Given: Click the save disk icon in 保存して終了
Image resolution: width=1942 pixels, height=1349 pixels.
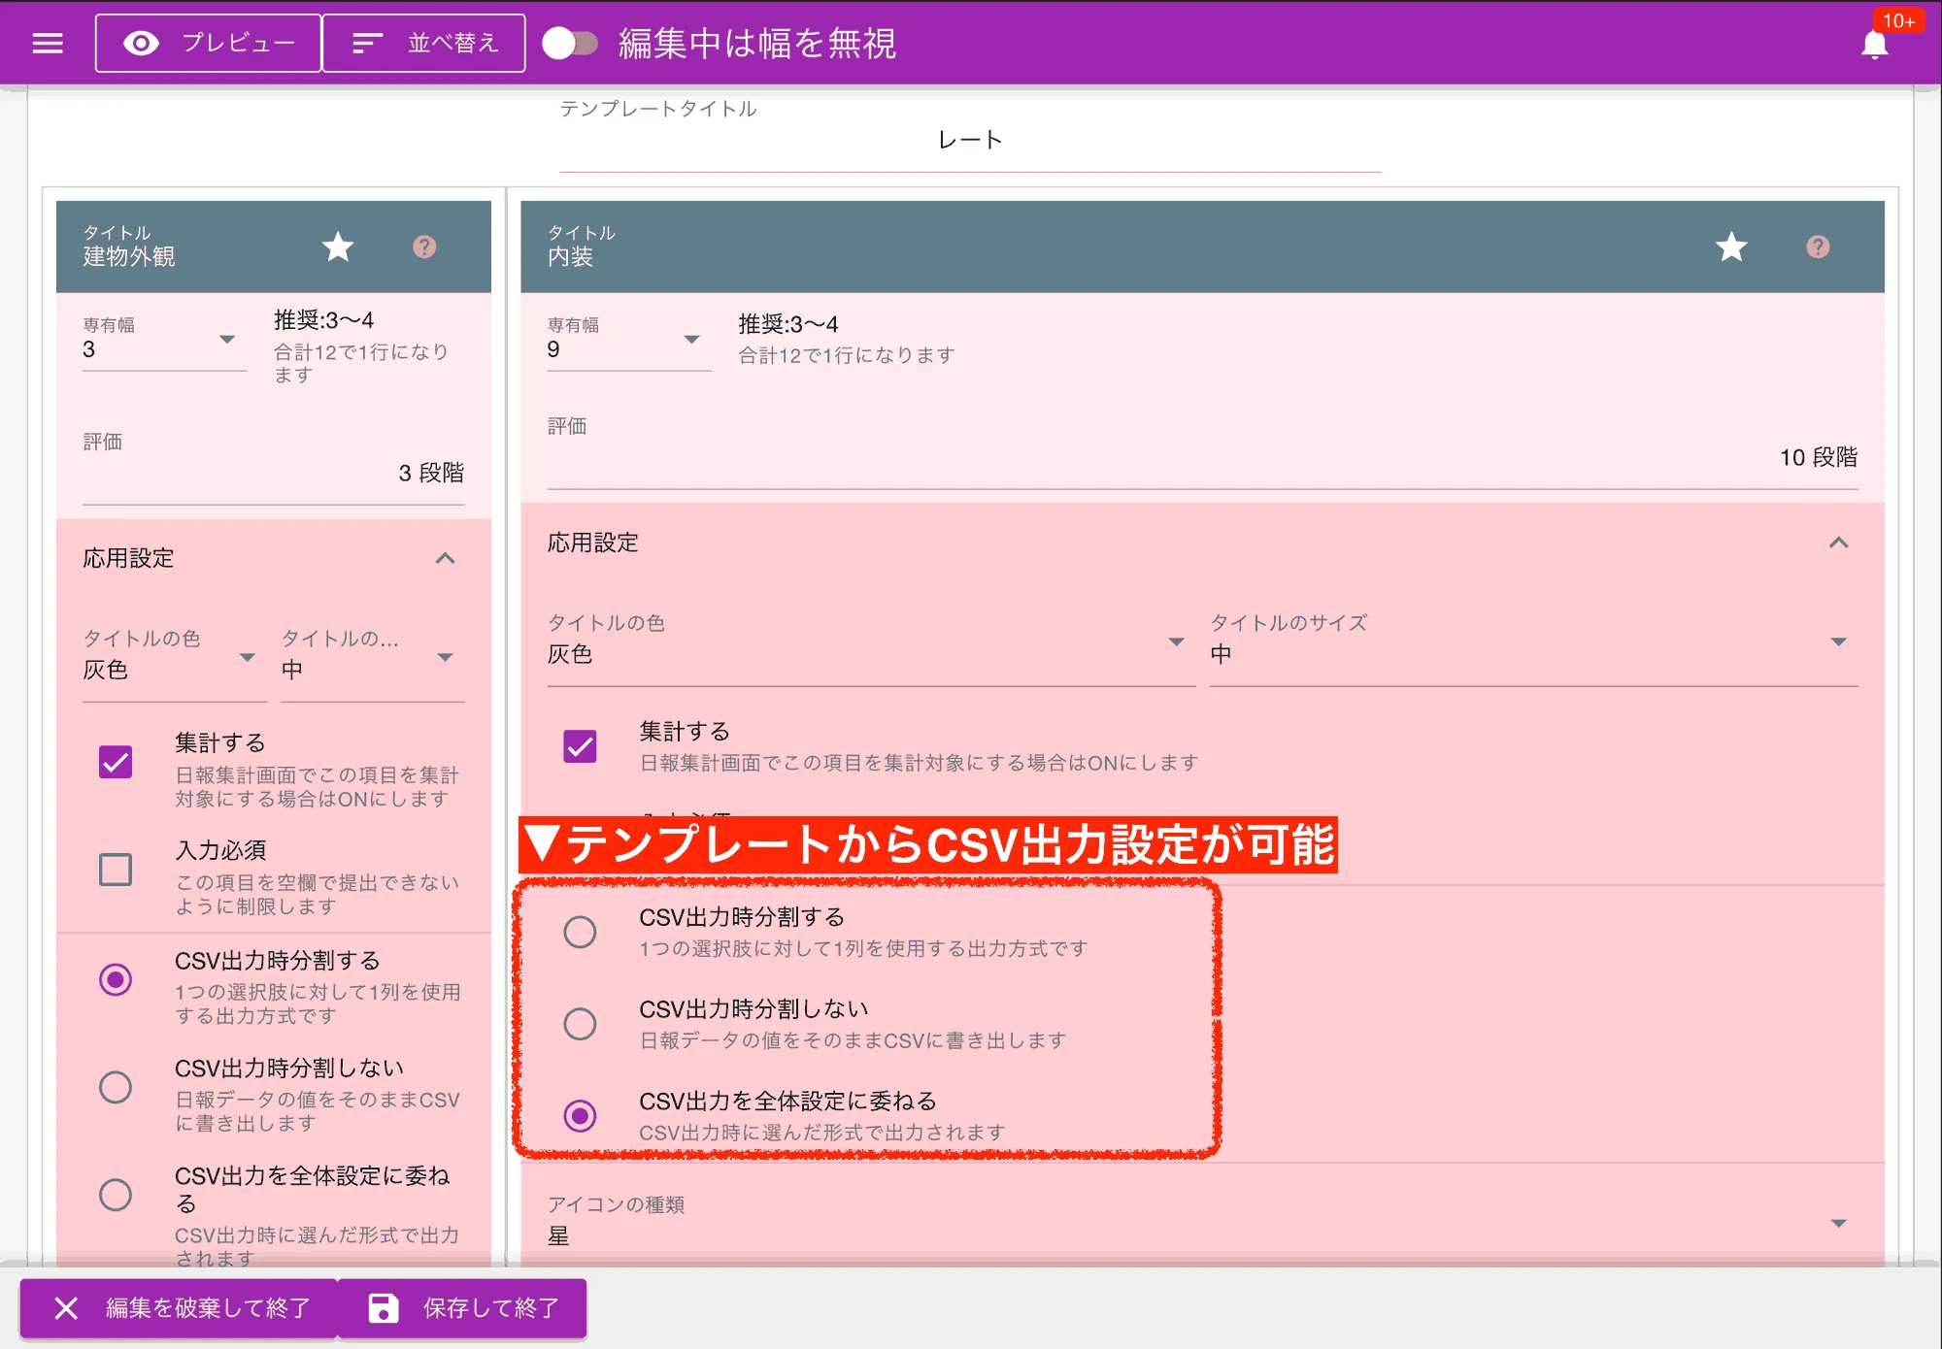Looking at the screenshot, I should 383,1308.
